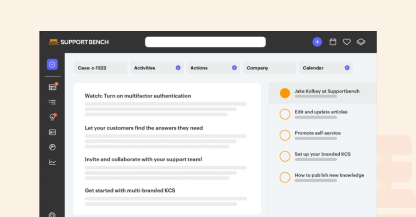Select the Case: c-1322 tab
416x217 pixels.
click(x=101, y=68)
